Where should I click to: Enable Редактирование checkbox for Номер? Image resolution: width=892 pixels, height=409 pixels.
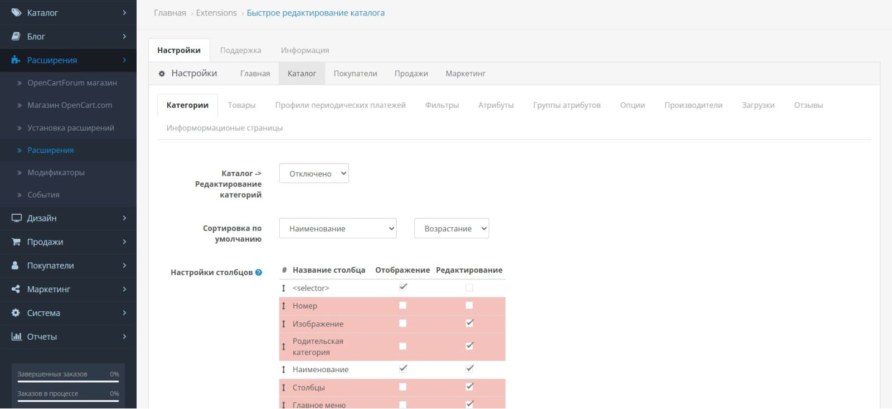[469, 305]
